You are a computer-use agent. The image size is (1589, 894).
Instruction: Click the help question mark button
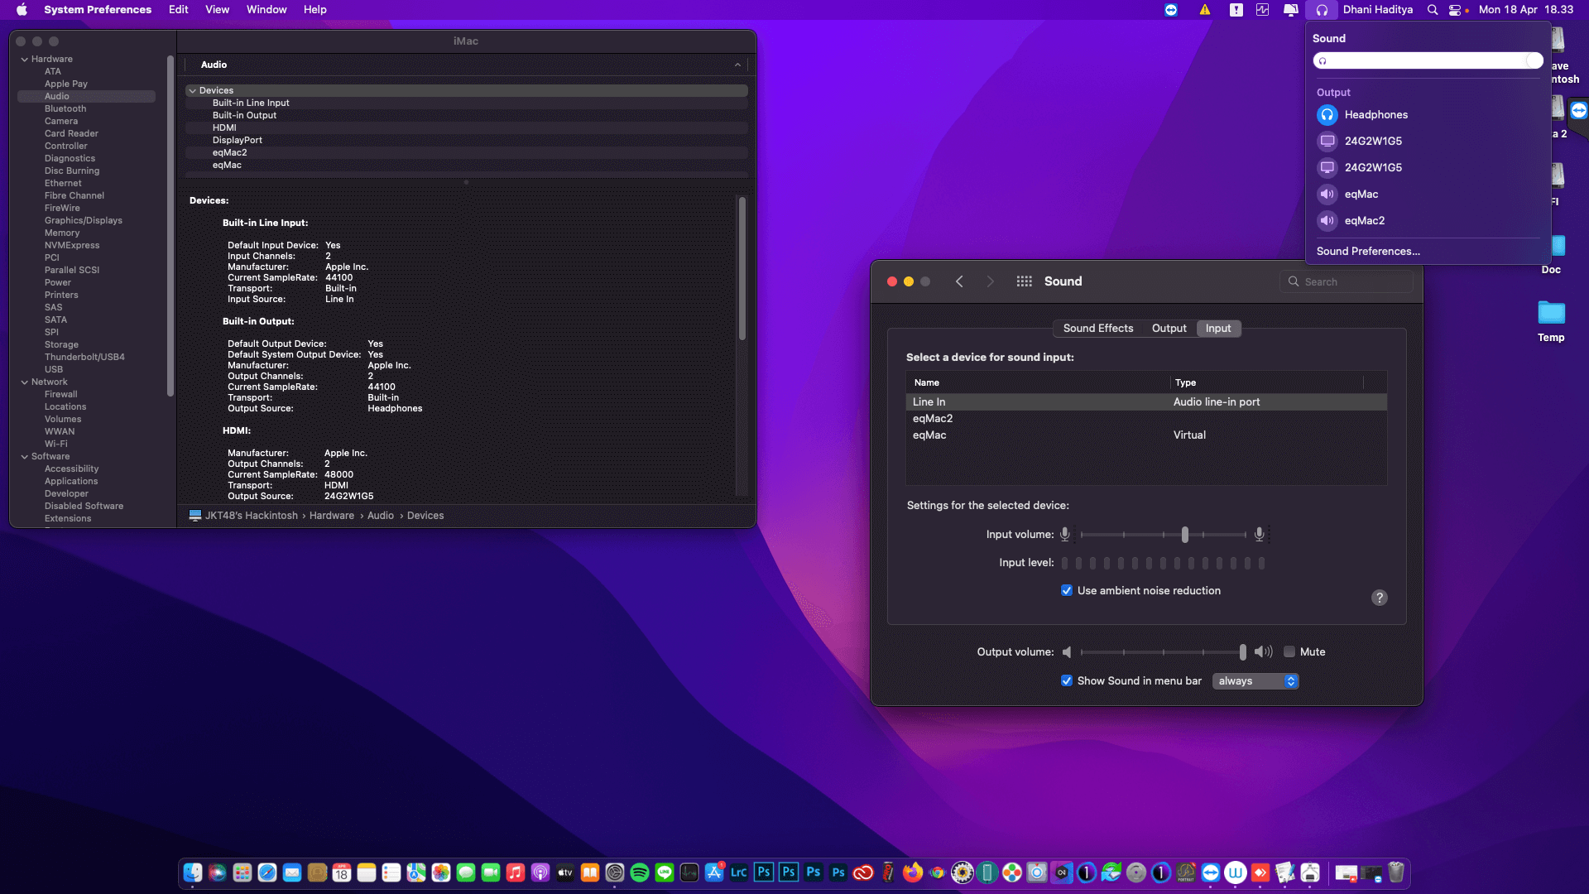tap(1379, 598)
